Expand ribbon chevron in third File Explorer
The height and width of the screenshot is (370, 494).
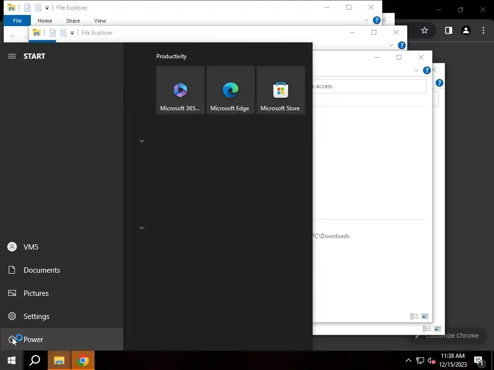[416, 70]
